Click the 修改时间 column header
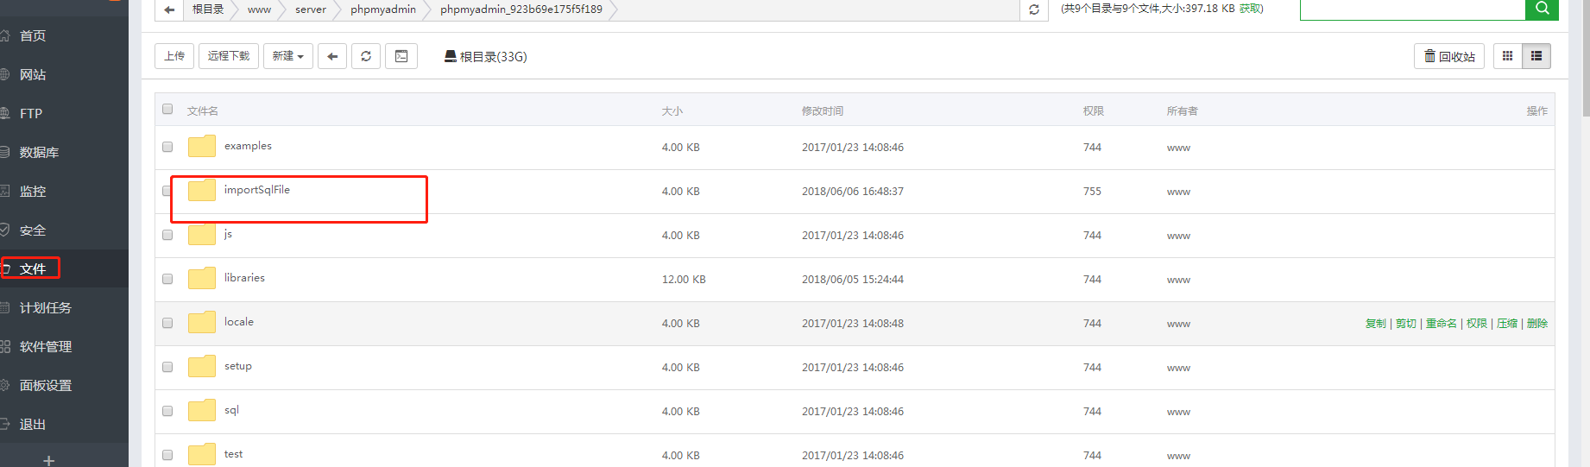 click(823, 111)
